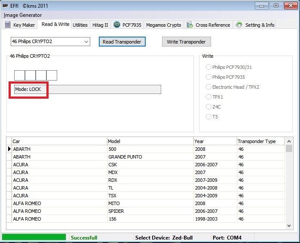Screen dimensions: 300x243
Task: Click the Setting & Info gear icon
Action: pos(239,25)
